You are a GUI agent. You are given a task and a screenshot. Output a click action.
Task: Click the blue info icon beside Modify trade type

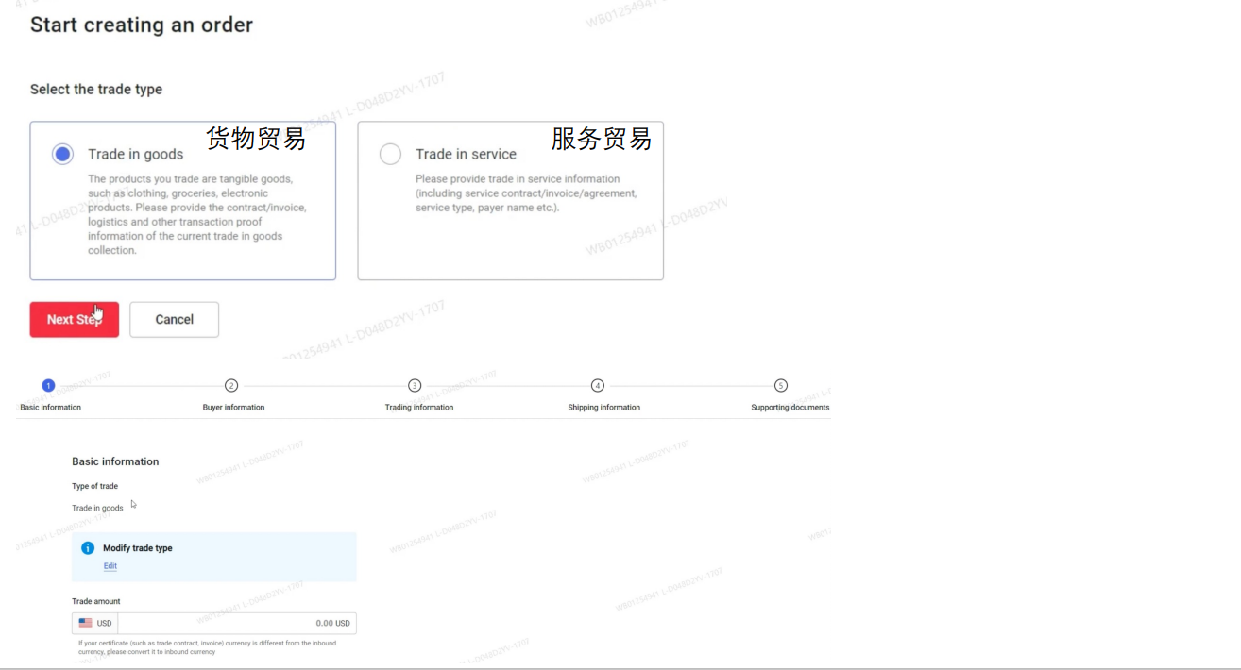click(x=88, y=548)
